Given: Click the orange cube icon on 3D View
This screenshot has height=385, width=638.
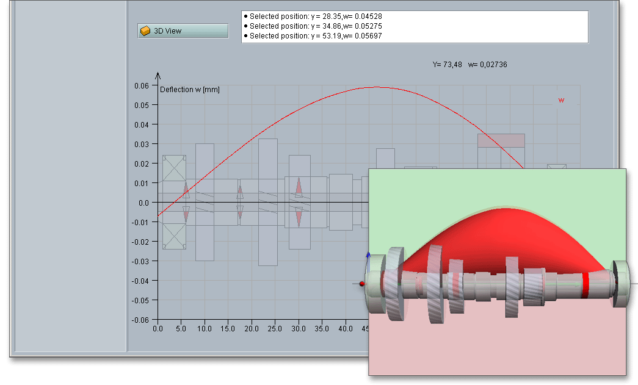Looking at the screenshot, I should (145, 31).
